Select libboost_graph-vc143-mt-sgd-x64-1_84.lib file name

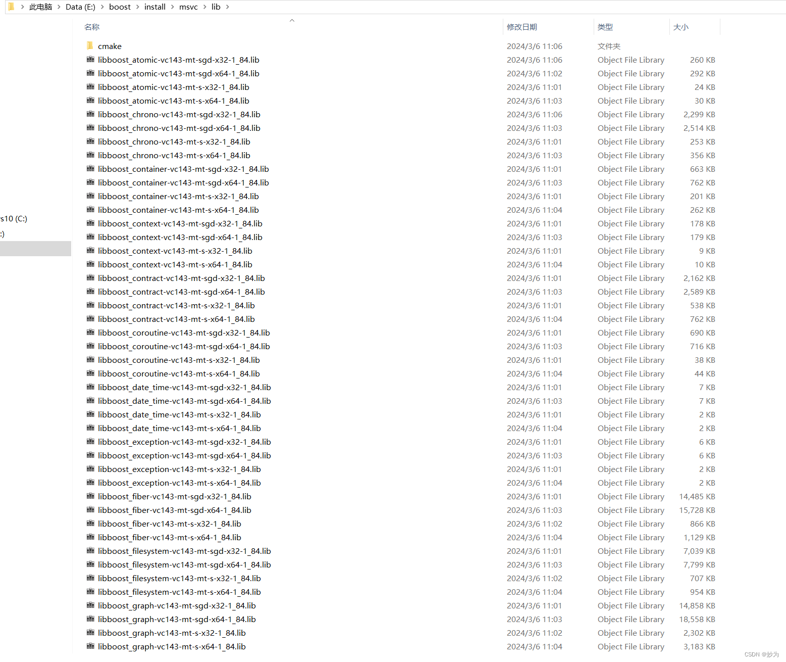(177, 619)
